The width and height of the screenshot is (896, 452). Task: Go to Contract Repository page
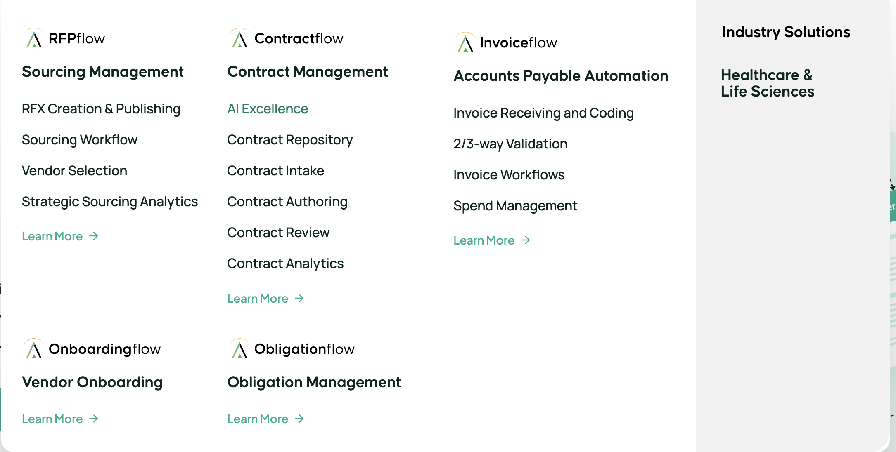[290, 140]
